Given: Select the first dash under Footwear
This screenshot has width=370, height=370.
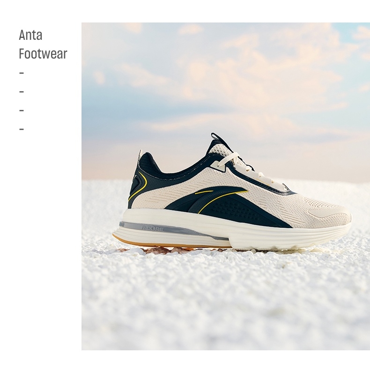Looking at the screenshot, I should point(22,73).
